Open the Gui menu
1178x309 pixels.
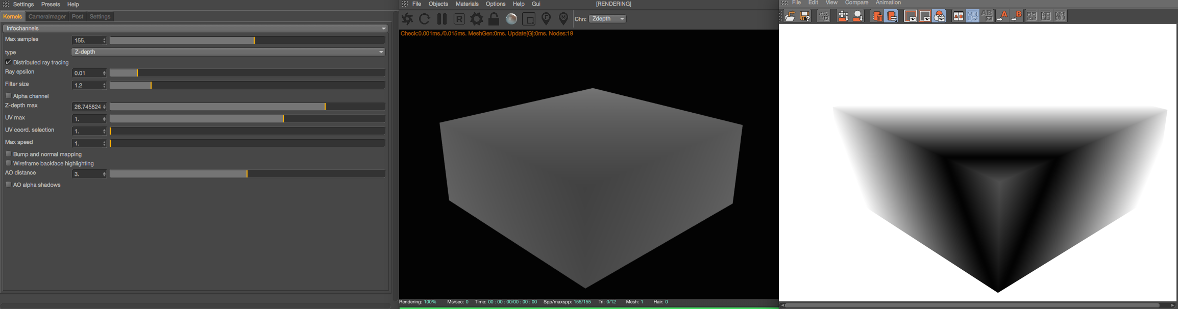coord(536,4)
